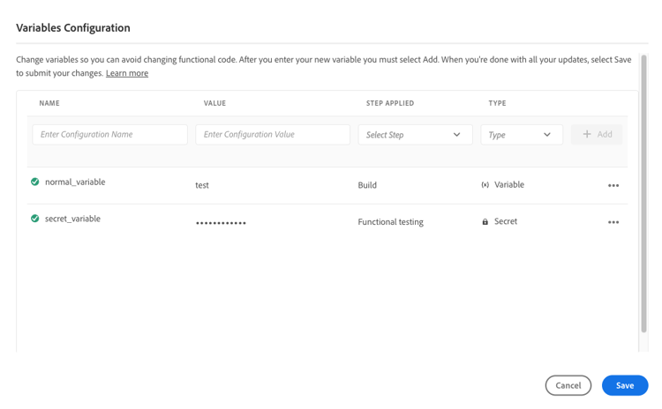Click green check icon beside normal_variable
The width and height of the screenshot is (662, 409).
[x=35, y=182]
